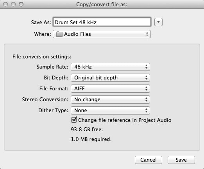Open the Stereo Conversion dropdown
204x169 pixels.
click(110, 100)
